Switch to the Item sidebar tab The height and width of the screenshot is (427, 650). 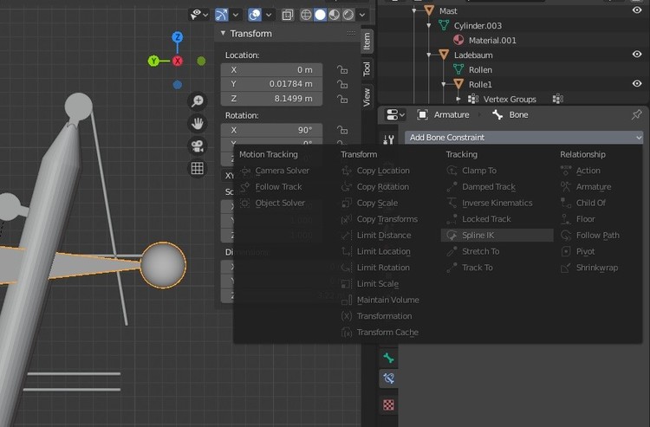(367, 42)
